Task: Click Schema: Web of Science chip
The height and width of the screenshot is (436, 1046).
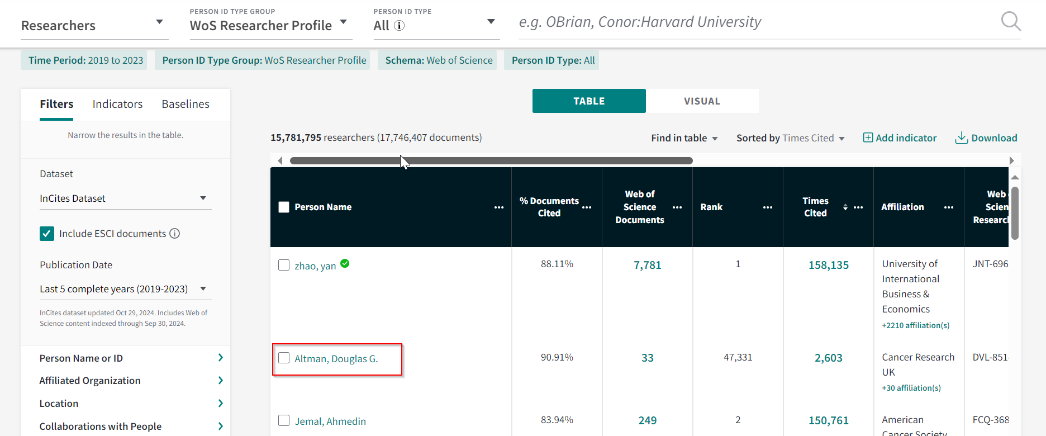Action: click(x=437, y=60)
